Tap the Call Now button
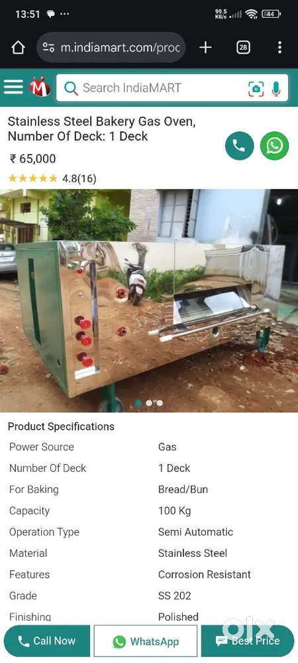Screen dimensions: 298x663 tap(47, 641)
